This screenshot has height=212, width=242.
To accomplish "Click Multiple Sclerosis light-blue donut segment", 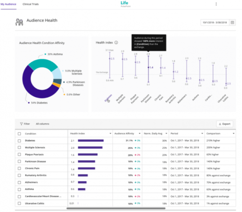I will (x=57, y=73).
